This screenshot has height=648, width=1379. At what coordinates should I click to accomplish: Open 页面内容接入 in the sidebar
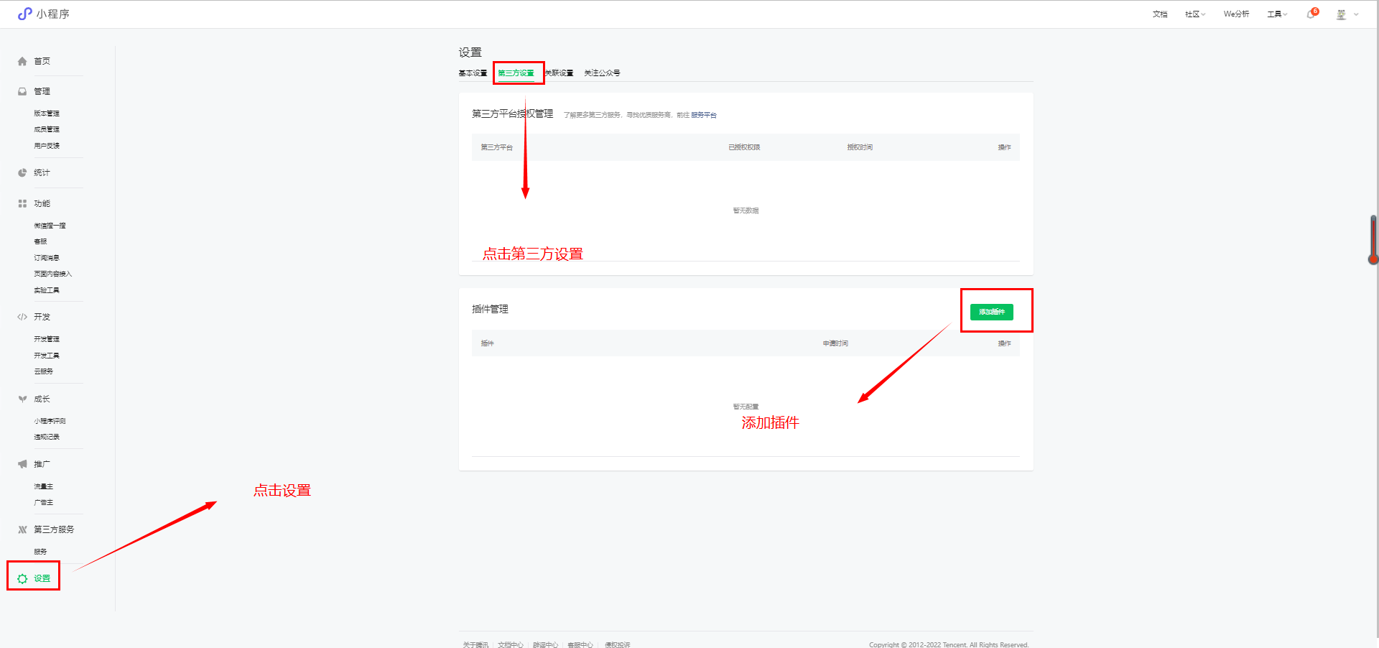pyautogui.click(x=53, y=274)
